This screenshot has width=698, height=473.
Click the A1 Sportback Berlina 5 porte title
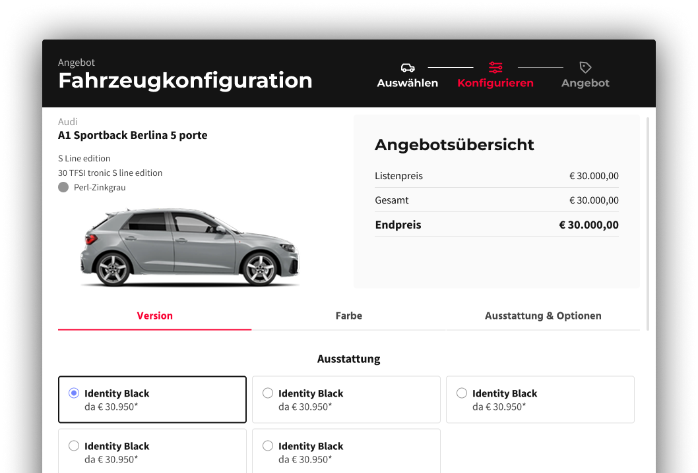tap(133, 135)
